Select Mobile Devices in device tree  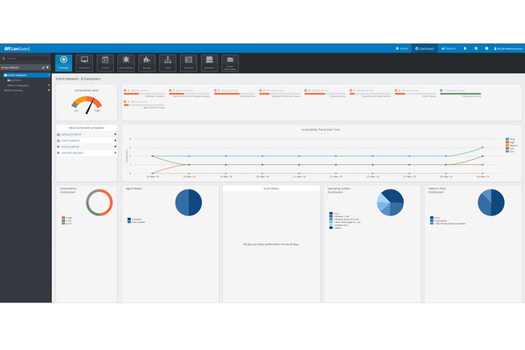click(x=13, y=90)
